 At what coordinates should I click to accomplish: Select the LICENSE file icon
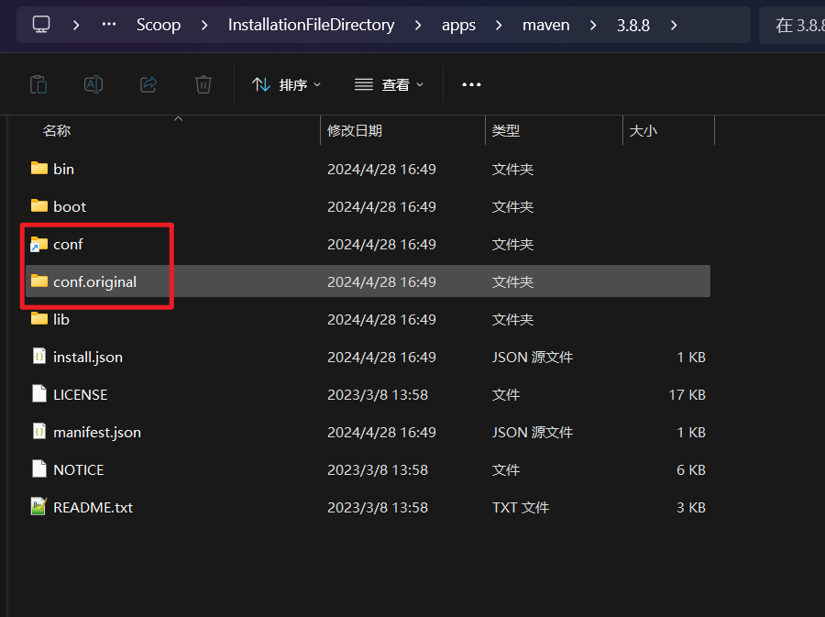click(38, 394)
